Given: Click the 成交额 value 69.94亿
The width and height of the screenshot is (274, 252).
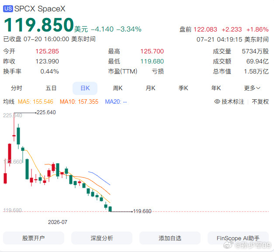Looking at the screenshot, I should pyautogui.click(x=257, y=61).
